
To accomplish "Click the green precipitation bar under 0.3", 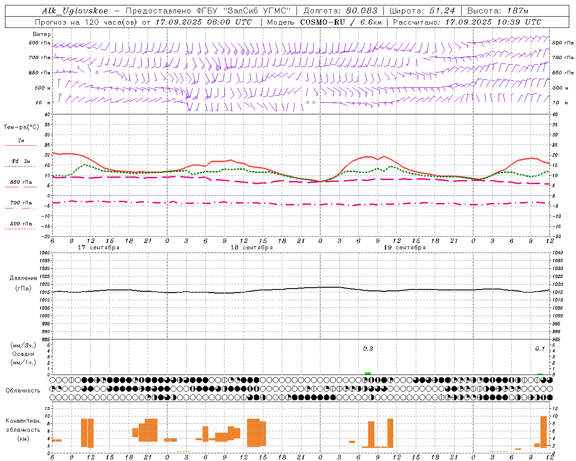I will tap(368, 373).
